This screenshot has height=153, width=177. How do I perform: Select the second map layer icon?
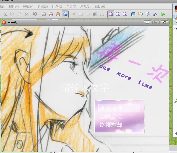pyautogui.click(x=51, y=14)
